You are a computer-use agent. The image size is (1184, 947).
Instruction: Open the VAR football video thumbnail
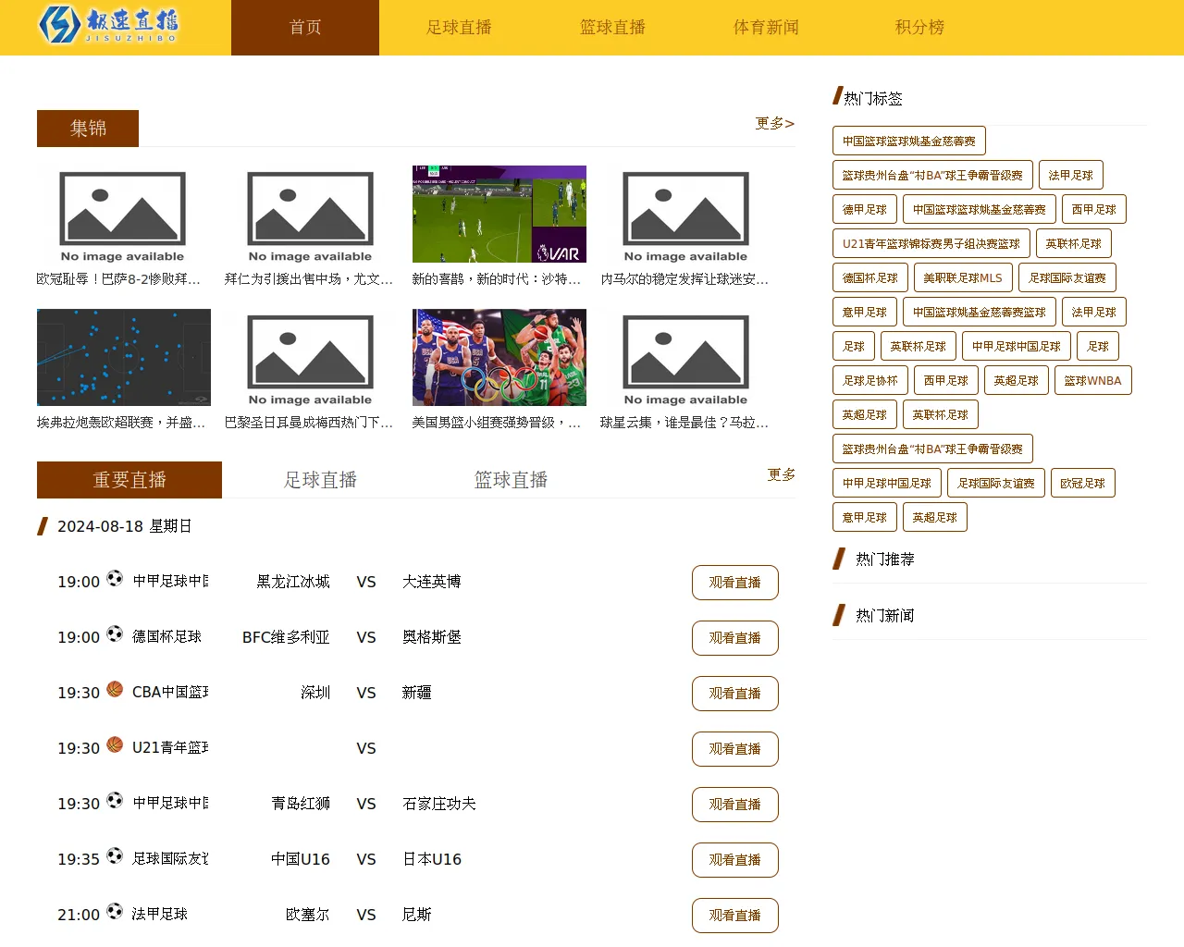(499, 215)
